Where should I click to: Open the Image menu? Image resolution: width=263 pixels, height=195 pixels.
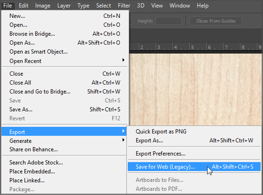43,6
